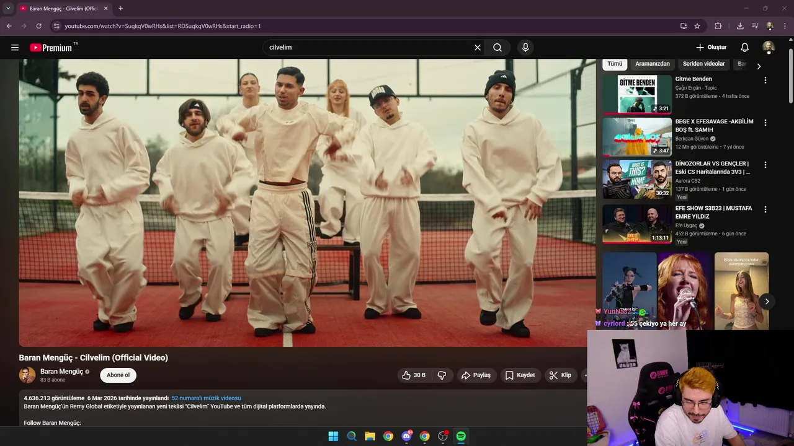Close the Baran Mengüç tab
Viewport: 794px width, 446px height.
coord(106,8)
